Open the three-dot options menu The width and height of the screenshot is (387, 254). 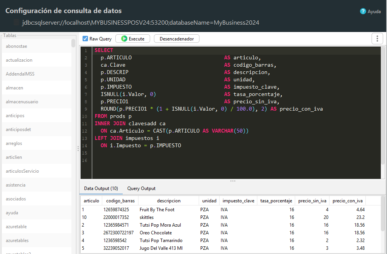point(377,39)
